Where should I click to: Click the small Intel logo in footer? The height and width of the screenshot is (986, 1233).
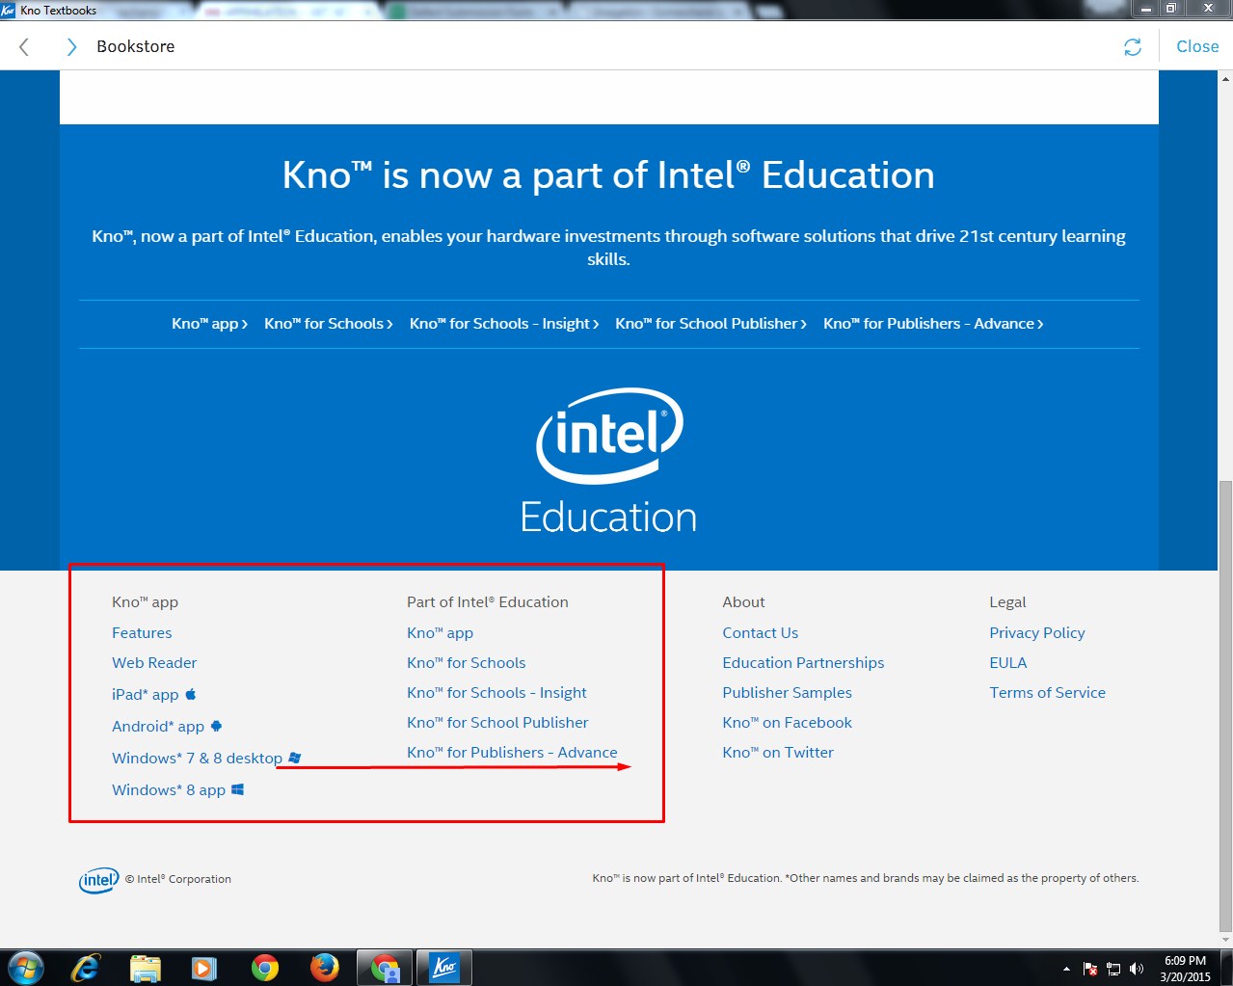[x=98, y=880]
